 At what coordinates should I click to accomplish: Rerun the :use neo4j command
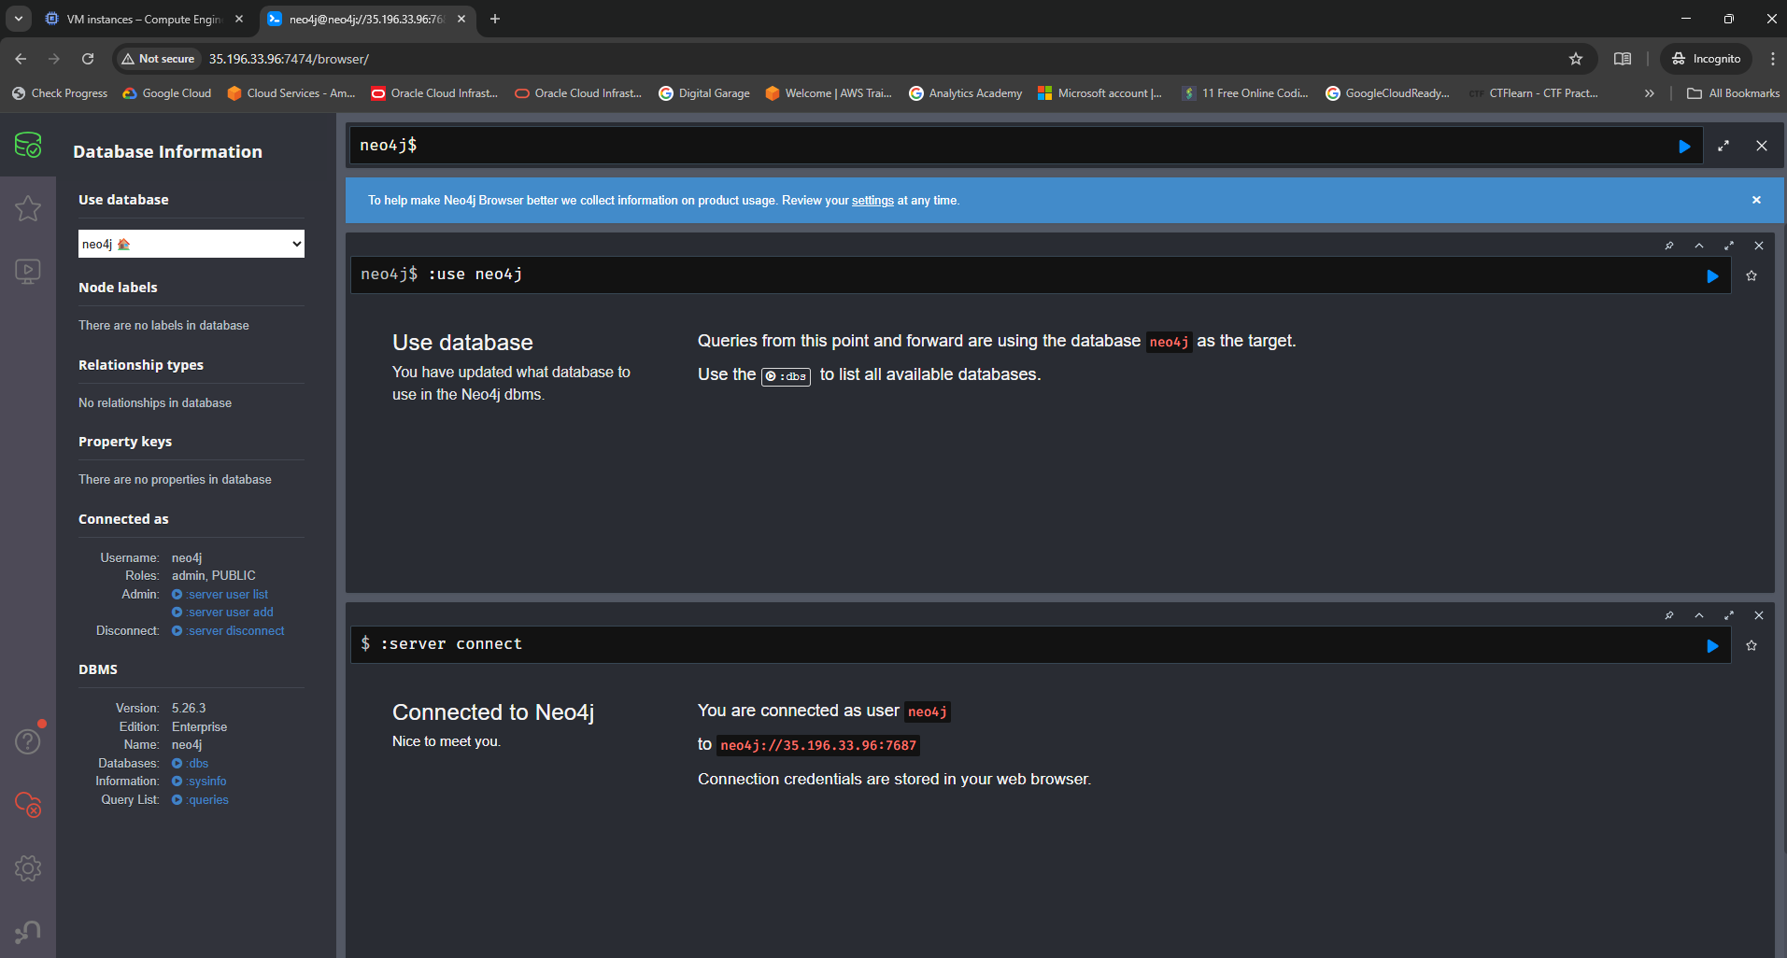pos(1712,276)
